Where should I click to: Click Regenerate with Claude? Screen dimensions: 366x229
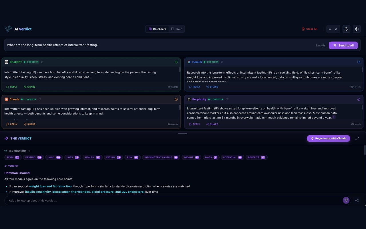pos(328,139)
